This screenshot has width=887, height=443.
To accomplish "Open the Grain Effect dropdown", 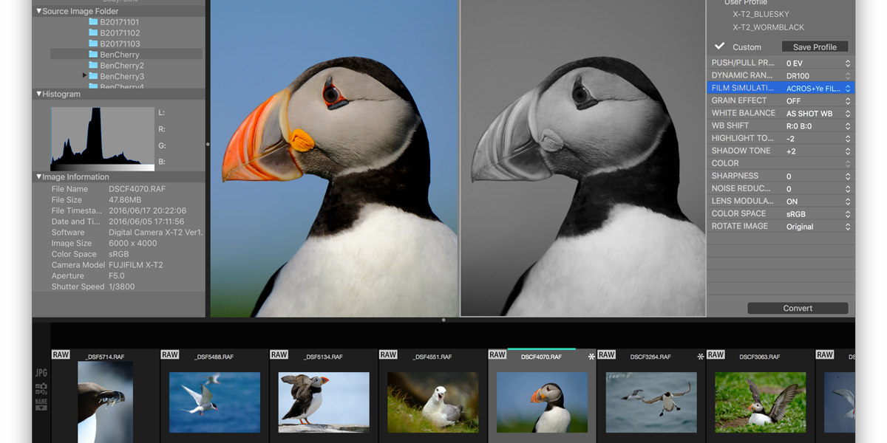I will click(x=818, y=100).
